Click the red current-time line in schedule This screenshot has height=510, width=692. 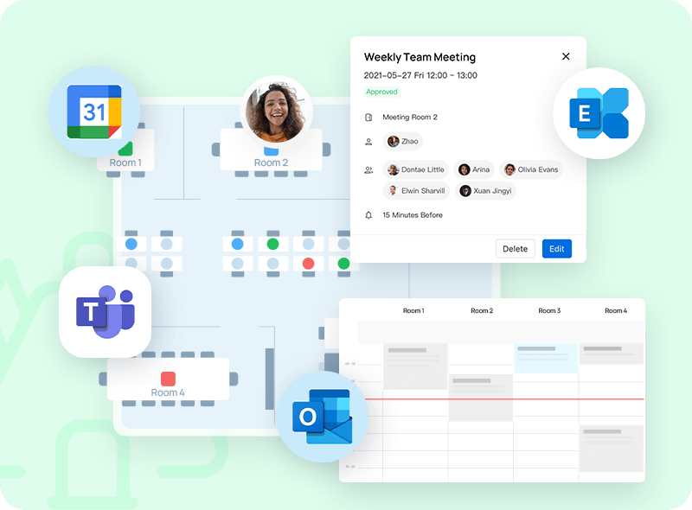(x=504, y=399)
